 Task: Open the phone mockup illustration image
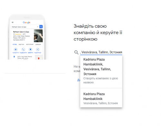click(27, 37)
